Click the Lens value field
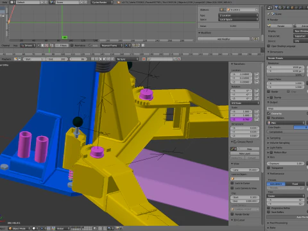Viewport: 308px width, 231px height. point(245,170)
